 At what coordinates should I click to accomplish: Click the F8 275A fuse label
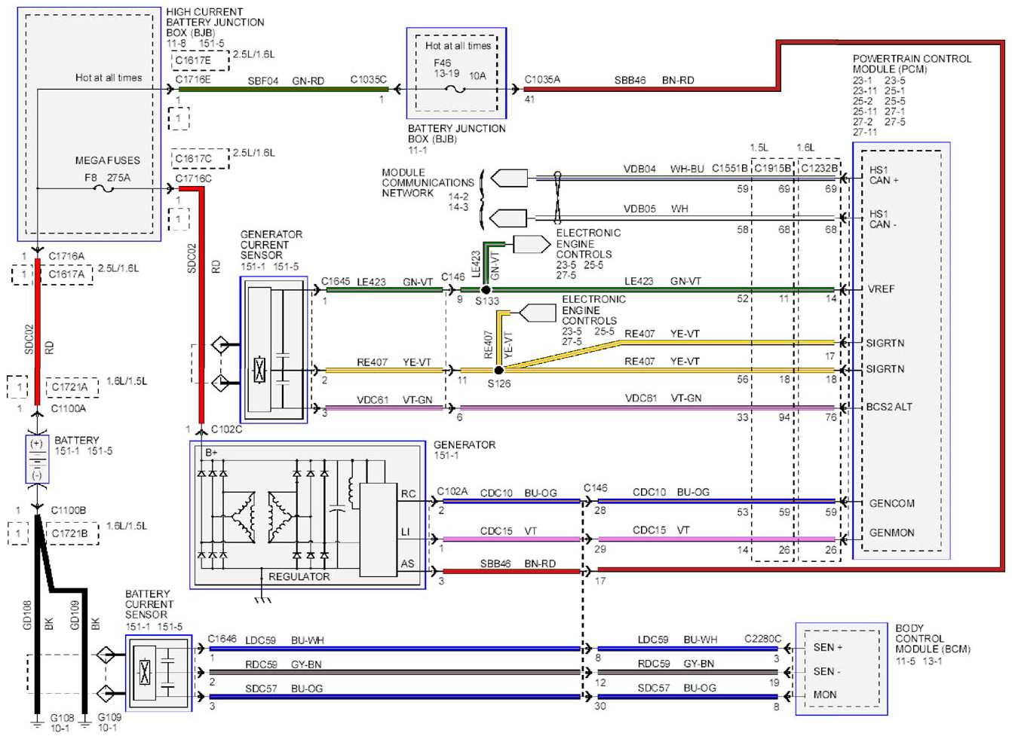coord(107,178)
